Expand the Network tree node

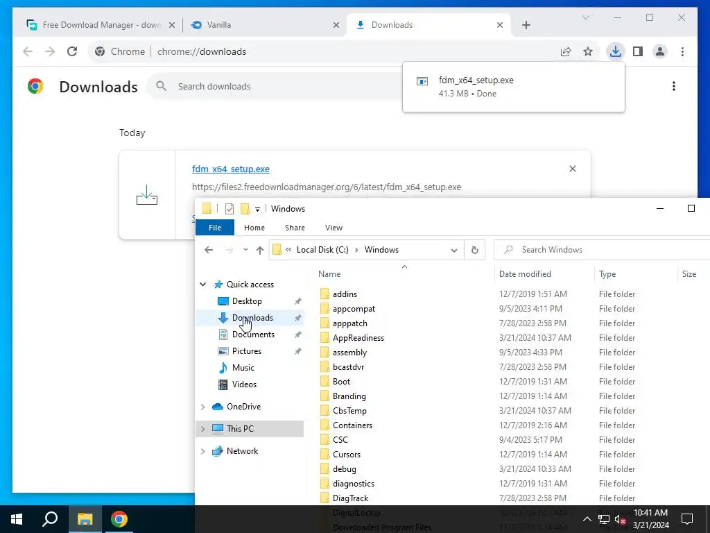(x=203, y=451)
